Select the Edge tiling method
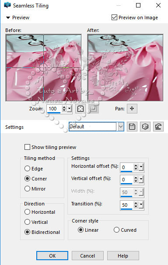 coord(27,168)
